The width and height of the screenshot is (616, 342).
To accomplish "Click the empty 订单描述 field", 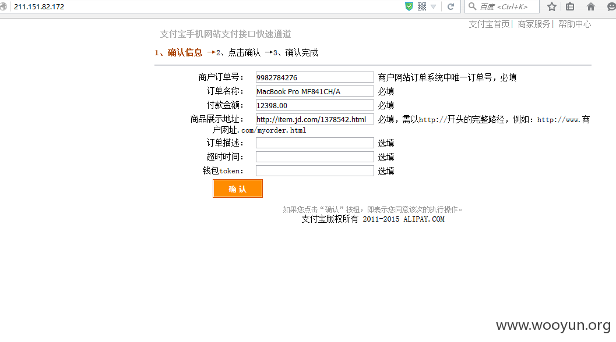I will coord(315,142).
